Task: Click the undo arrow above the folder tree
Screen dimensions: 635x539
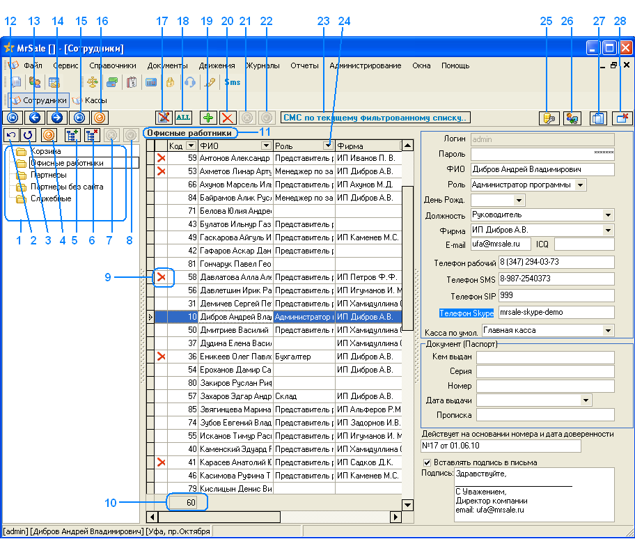Action: [x=11, y=135]
